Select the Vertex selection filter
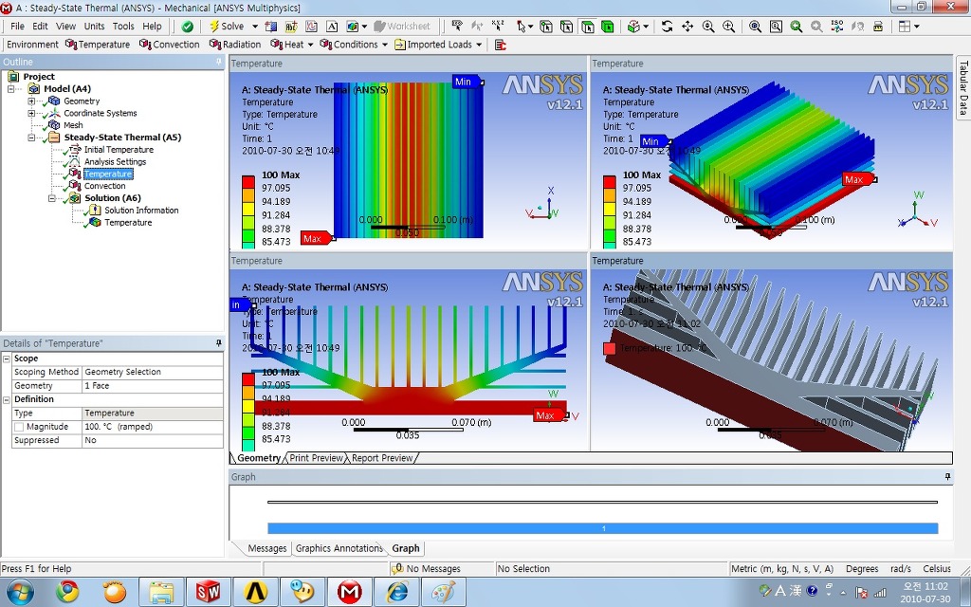 coord(545,26)
